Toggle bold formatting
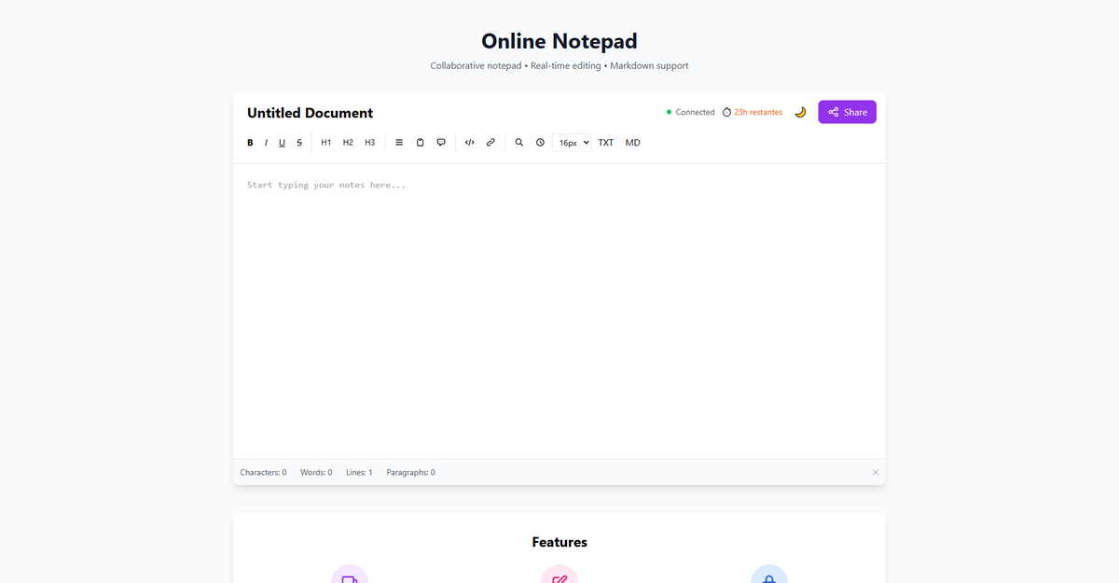The height and width of the screenshot is (583, 1119). [250, 143]
